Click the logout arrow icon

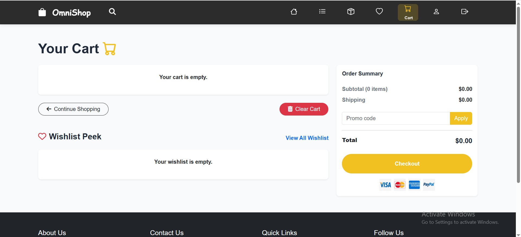[x=465, y=12]
